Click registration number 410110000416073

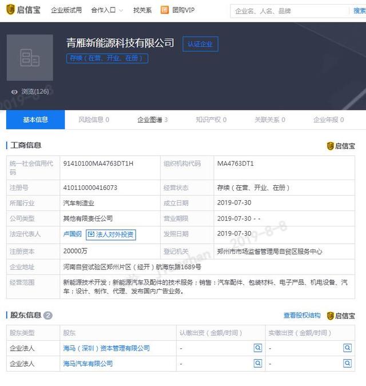click(x=90, y=188)
